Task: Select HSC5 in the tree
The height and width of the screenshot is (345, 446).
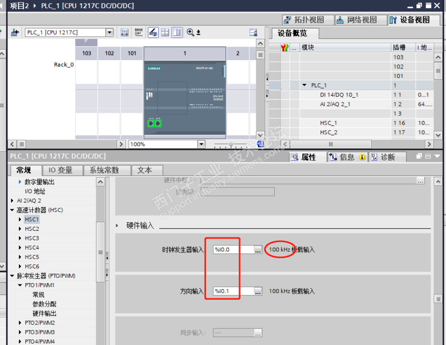Action: [x=32, y=257]
